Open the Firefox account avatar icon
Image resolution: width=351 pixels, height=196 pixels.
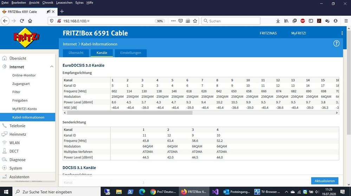[335, 21]
